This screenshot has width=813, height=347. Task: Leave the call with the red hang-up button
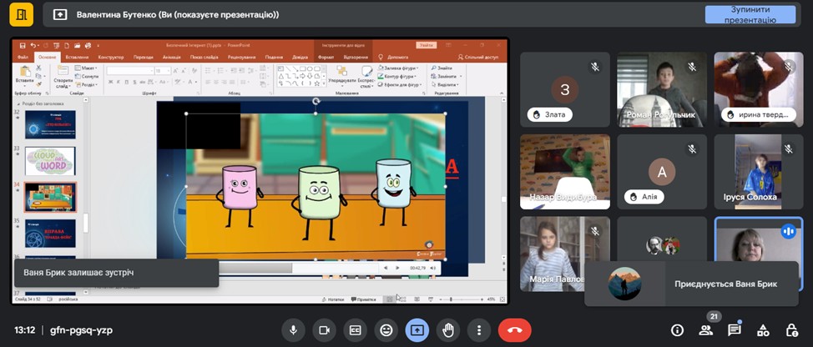[515, 330]
